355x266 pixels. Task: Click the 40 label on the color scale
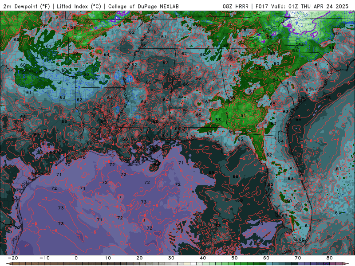(203, 258)
